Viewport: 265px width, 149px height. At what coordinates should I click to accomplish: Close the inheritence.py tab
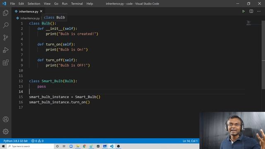coord(41,11)
